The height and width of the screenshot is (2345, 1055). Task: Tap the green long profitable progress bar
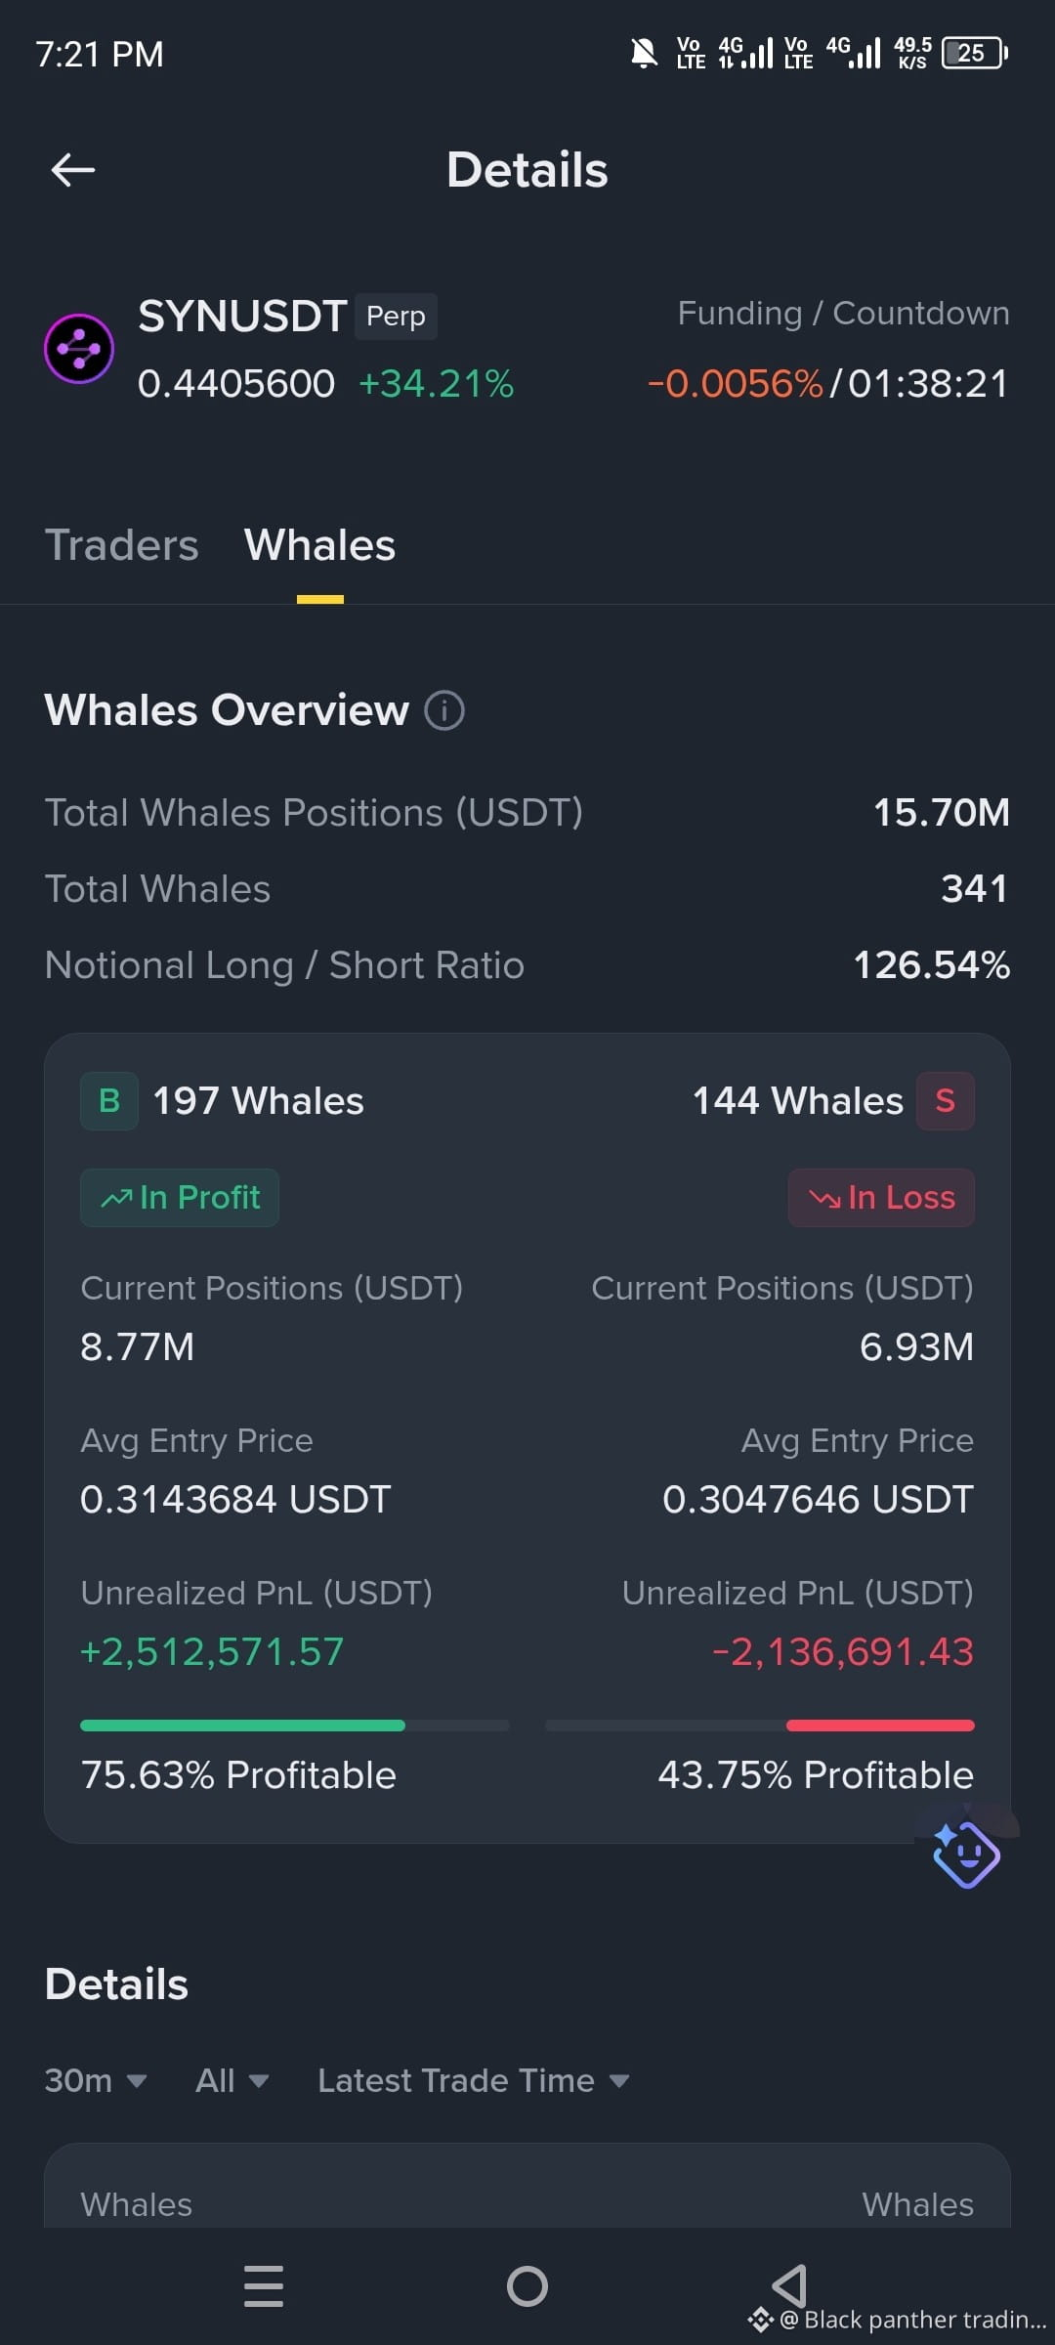[295, 1726]
